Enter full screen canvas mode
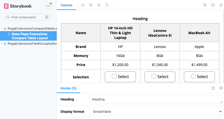 tap(205, 5)
